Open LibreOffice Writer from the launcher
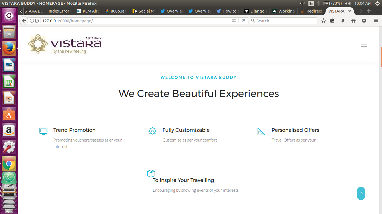The width and height of the screenshot is (382, 214). coord(9,65)
